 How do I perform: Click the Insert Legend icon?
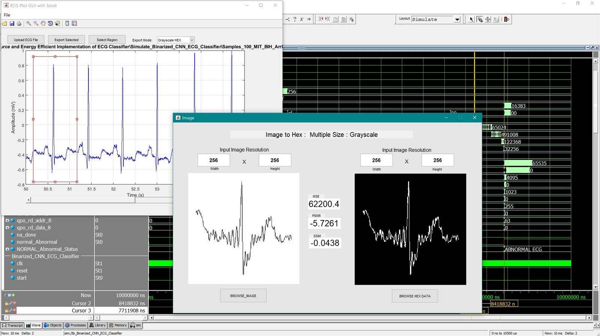(x=74, y=23)
